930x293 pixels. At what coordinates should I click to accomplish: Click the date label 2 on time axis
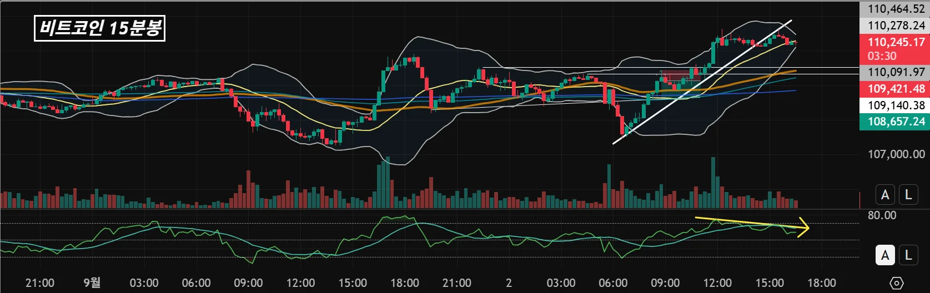coord(509,283)
